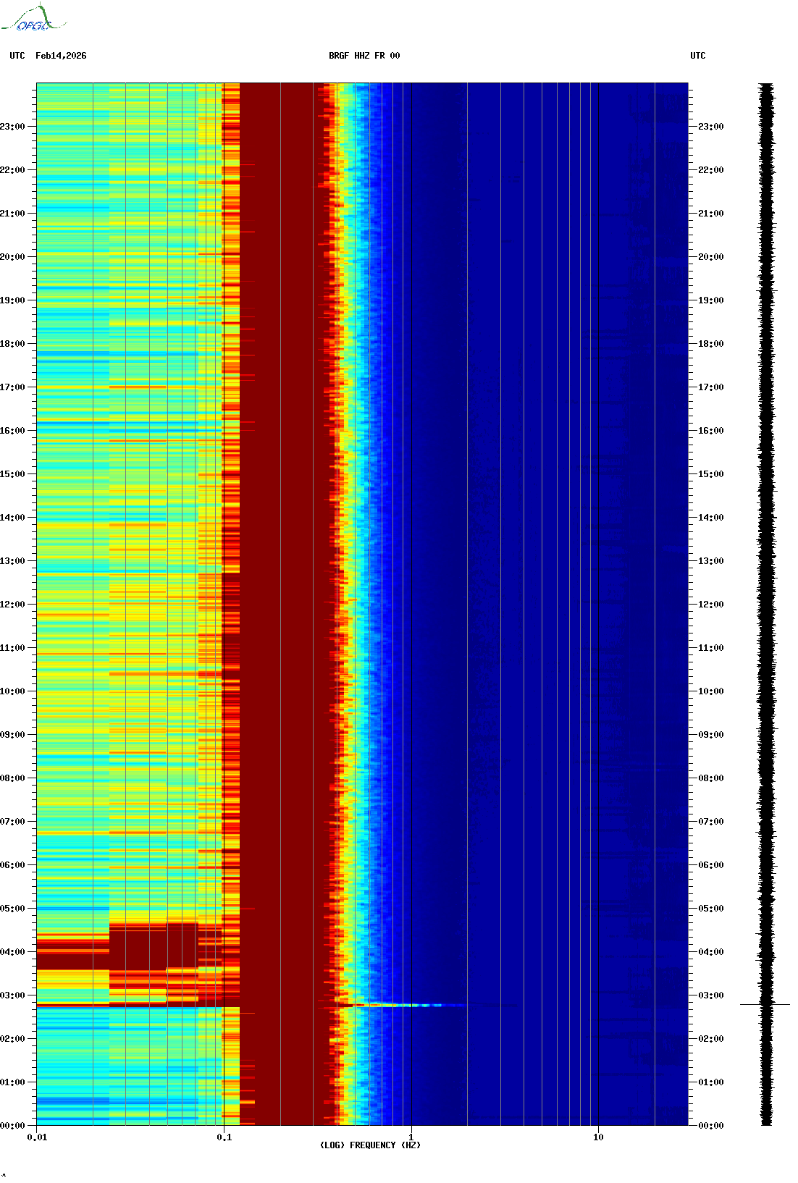Click the large spike on the seismogram trace

point(765,1004)
